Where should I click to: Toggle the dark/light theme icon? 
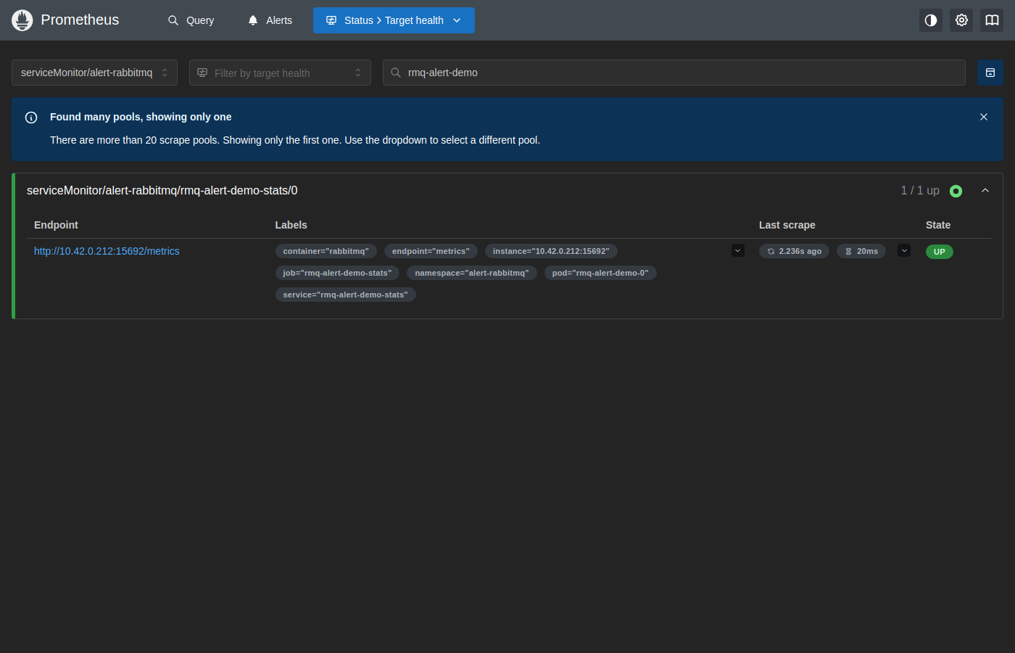(931, 20)
